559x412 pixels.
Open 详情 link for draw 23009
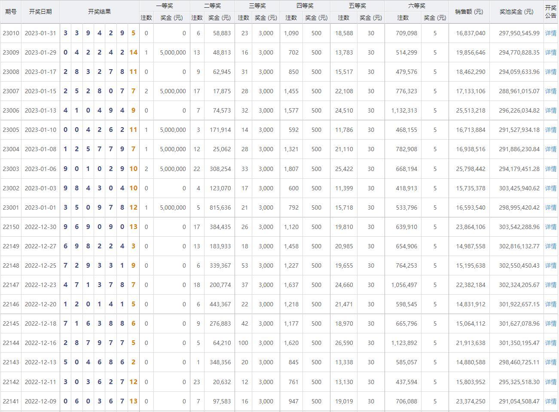(550, 52)
